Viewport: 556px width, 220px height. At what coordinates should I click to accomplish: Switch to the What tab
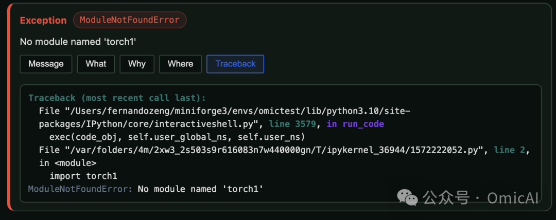96,64
